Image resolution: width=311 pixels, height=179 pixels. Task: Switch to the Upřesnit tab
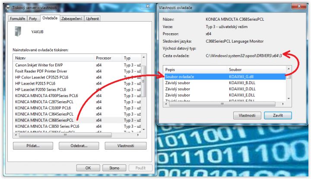(92, 19)
